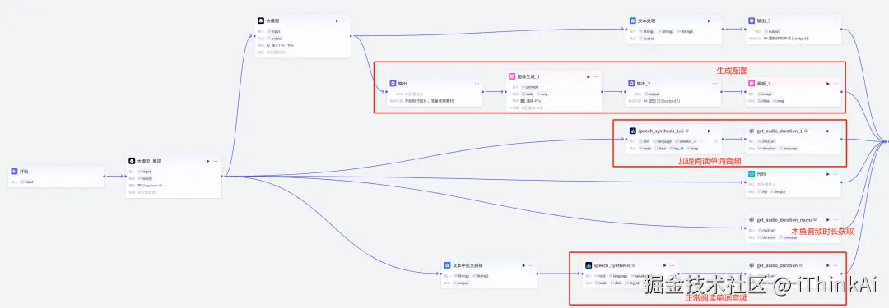The image size is (889, 308).
Task: Click the 画板_2 node icon
Action: point(752,83)
